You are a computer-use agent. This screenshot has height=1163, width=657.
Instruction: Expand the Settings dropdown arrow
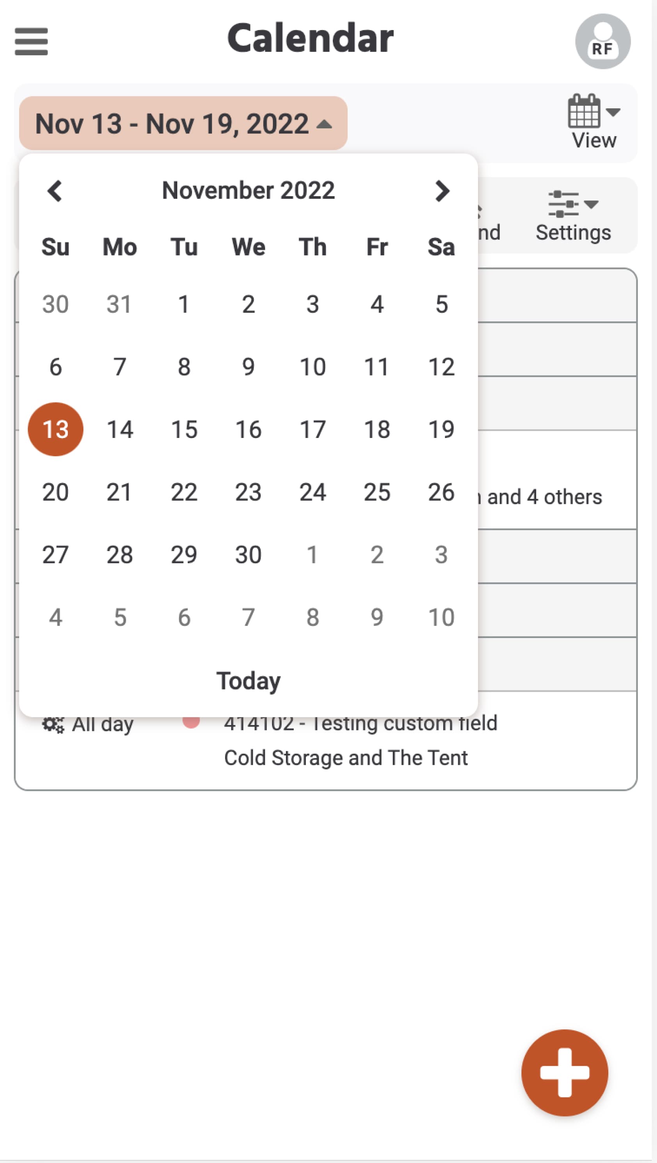coord(591,204)
